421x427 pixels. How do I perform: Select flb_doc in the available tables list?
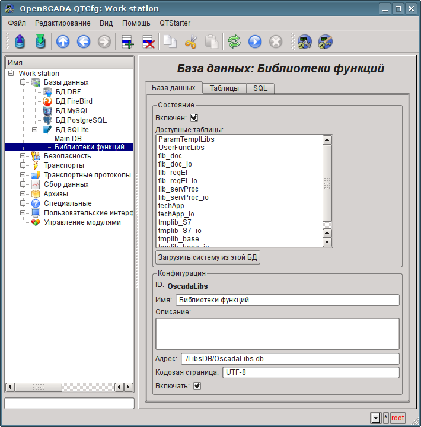tap(170, 156)
